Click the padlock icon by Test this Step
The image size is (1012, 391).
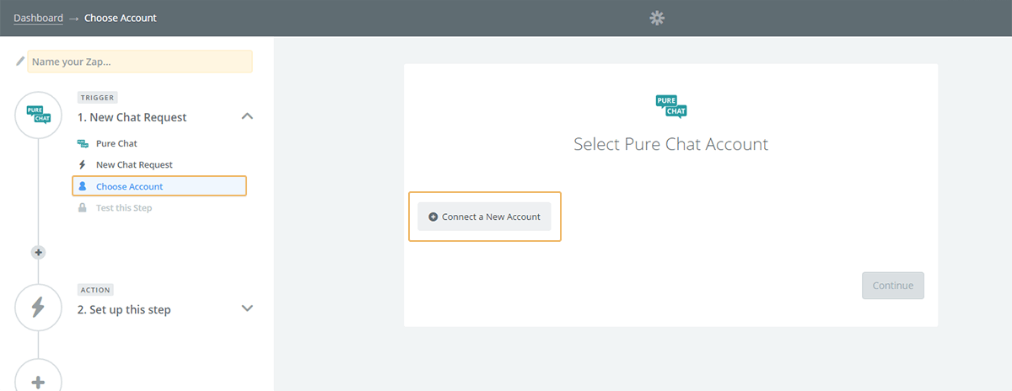[x=83, y=207]
